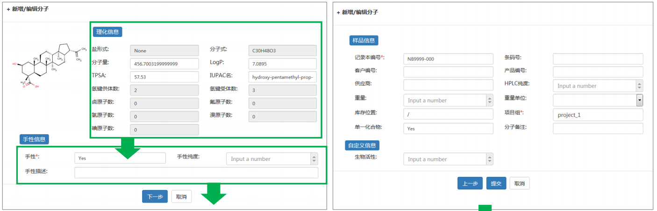Click the 下一步 button
This screenshot has height=211, width=657.
tap(155, 196)
